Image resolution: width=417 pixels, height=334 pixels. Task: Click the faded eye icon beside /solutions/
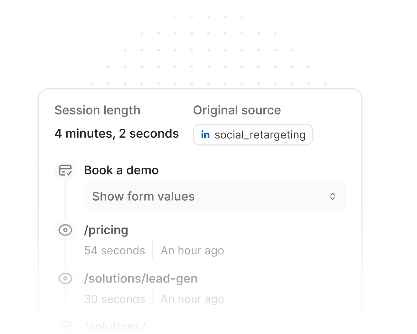pos(65,327)
